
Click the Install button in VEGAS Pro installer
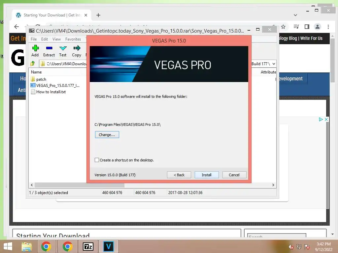[207, 175]
